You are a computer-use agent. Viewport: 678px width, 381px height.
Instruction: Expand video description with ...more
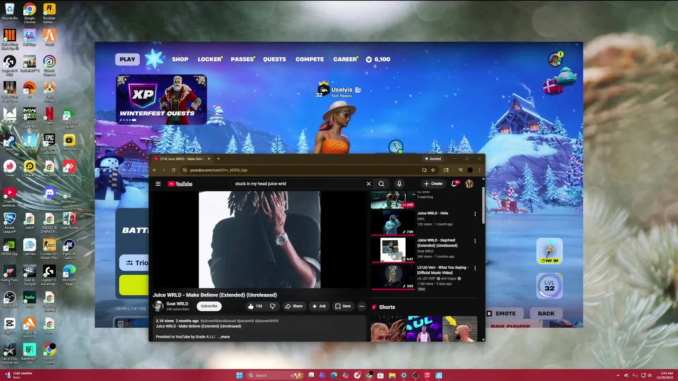[x=224, y=337]
